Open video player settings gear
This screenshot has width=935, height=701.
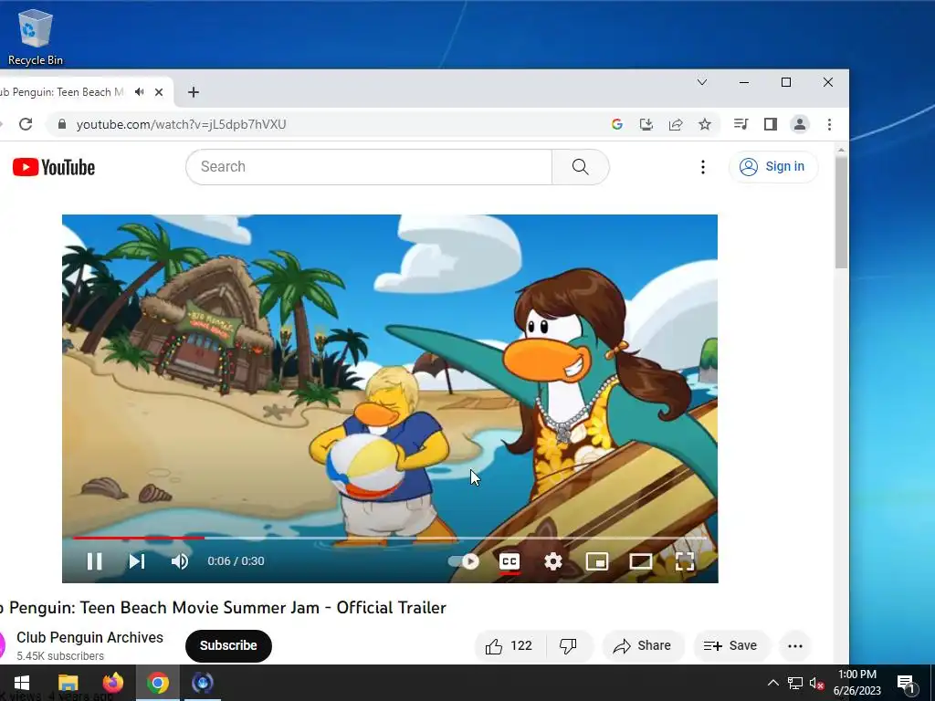click(x=553, y=561)
